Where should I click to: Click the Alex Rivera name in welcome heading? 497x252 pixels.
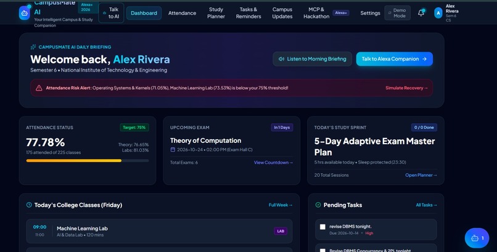[141, 59]
